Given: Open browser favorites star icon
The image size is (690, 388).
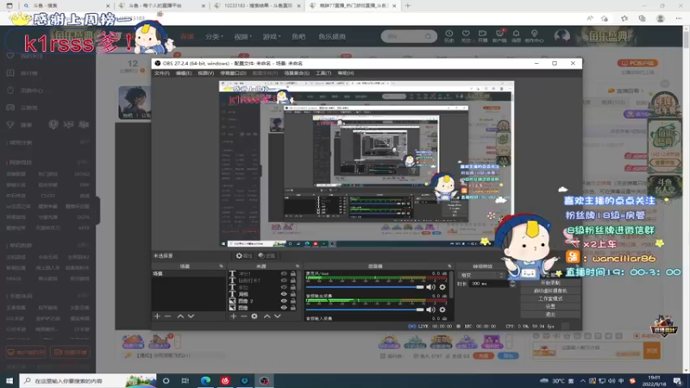Looking at the screenshot, I should pos(624,18).
